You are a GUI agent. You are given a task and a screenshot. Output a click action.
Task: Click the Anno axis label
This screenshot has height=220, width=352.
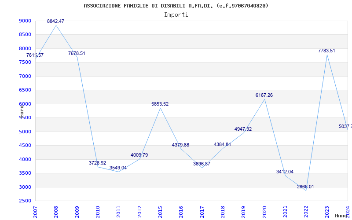pos(341,216)
